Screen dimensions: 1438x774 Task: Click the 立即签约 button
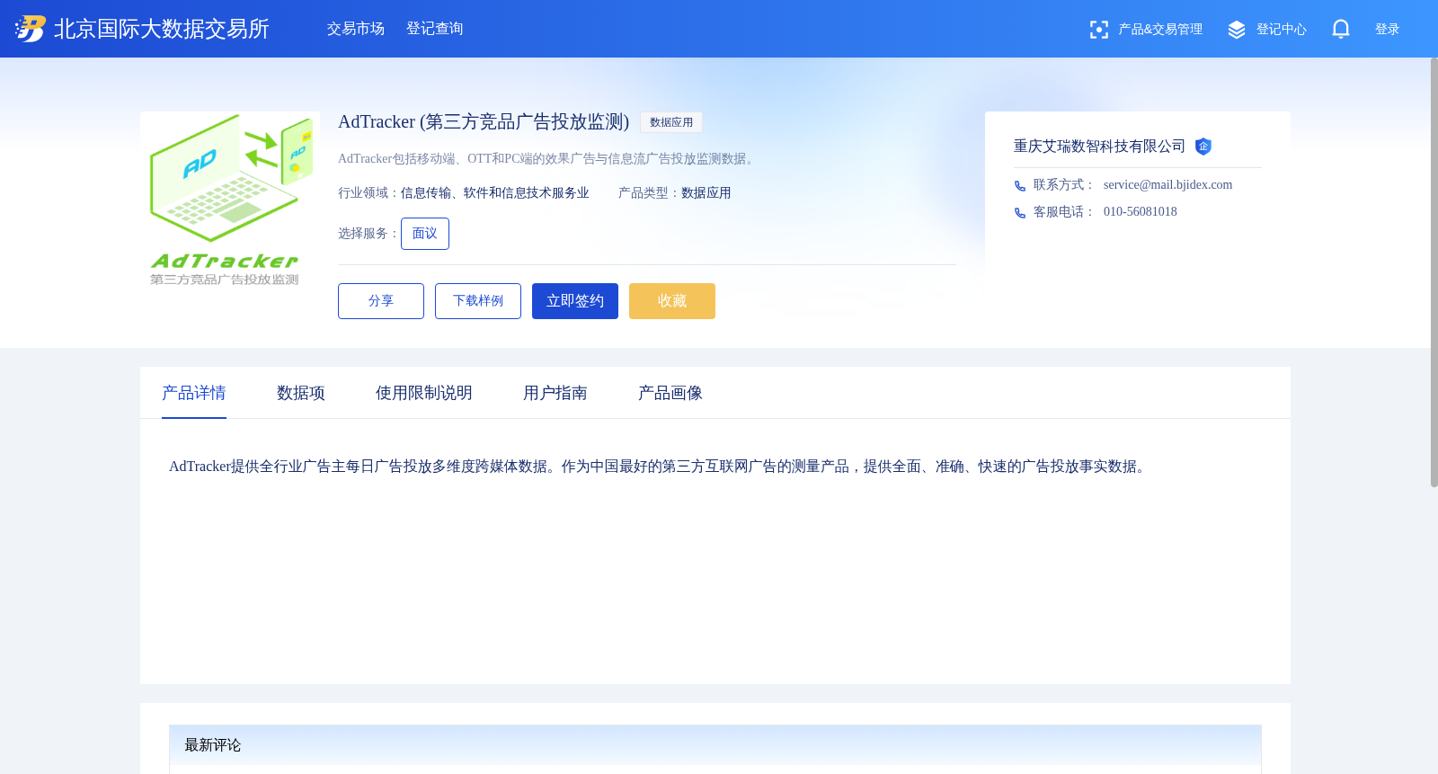(x=575, y=301)
